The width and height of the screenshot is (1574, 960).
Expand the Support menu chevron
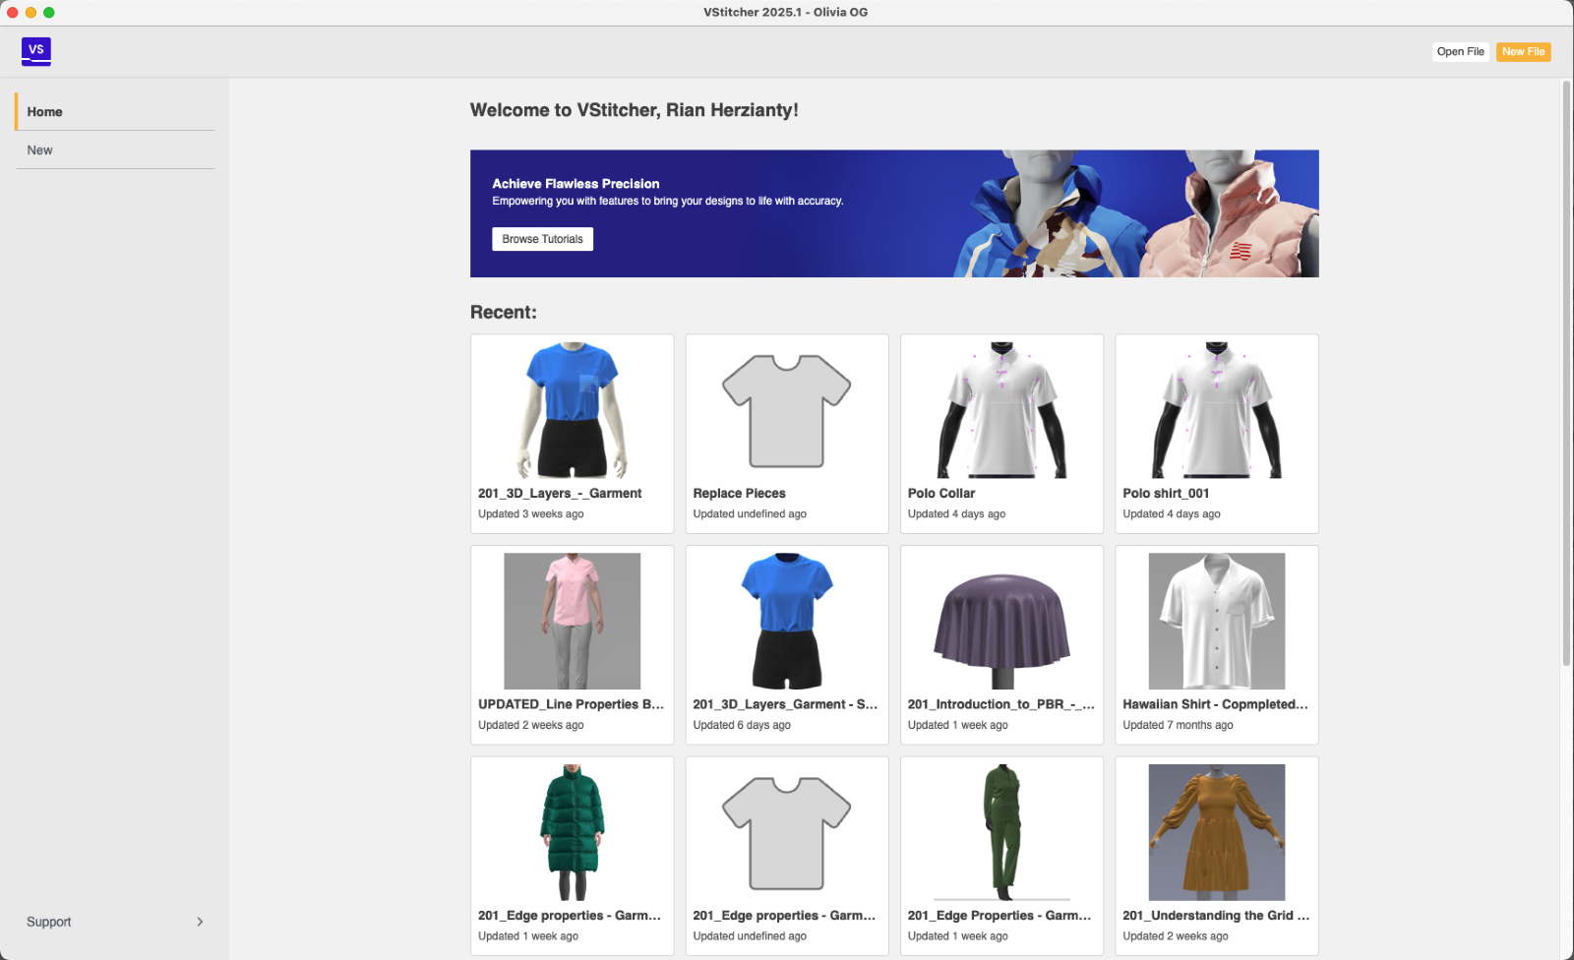200,922
